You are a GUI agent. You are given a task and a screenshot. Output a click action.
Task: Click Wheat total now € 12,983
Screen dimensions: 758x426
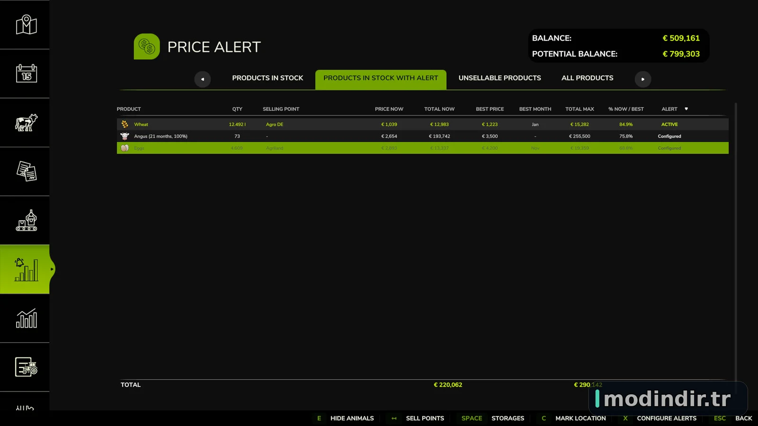(440, 124)
